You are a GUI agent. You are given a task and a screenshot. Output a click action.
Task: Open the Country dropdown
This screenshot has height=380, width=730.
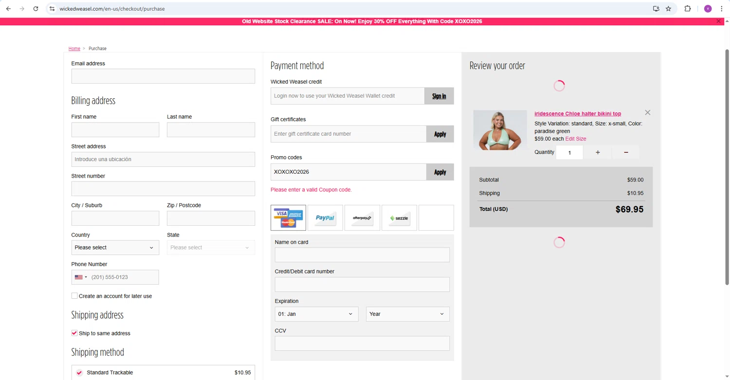pyautogui.click(x=115, y=248)
